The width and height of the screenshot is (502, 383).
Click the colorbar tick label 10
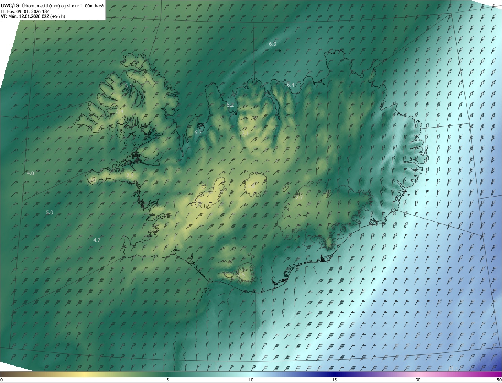251,380
